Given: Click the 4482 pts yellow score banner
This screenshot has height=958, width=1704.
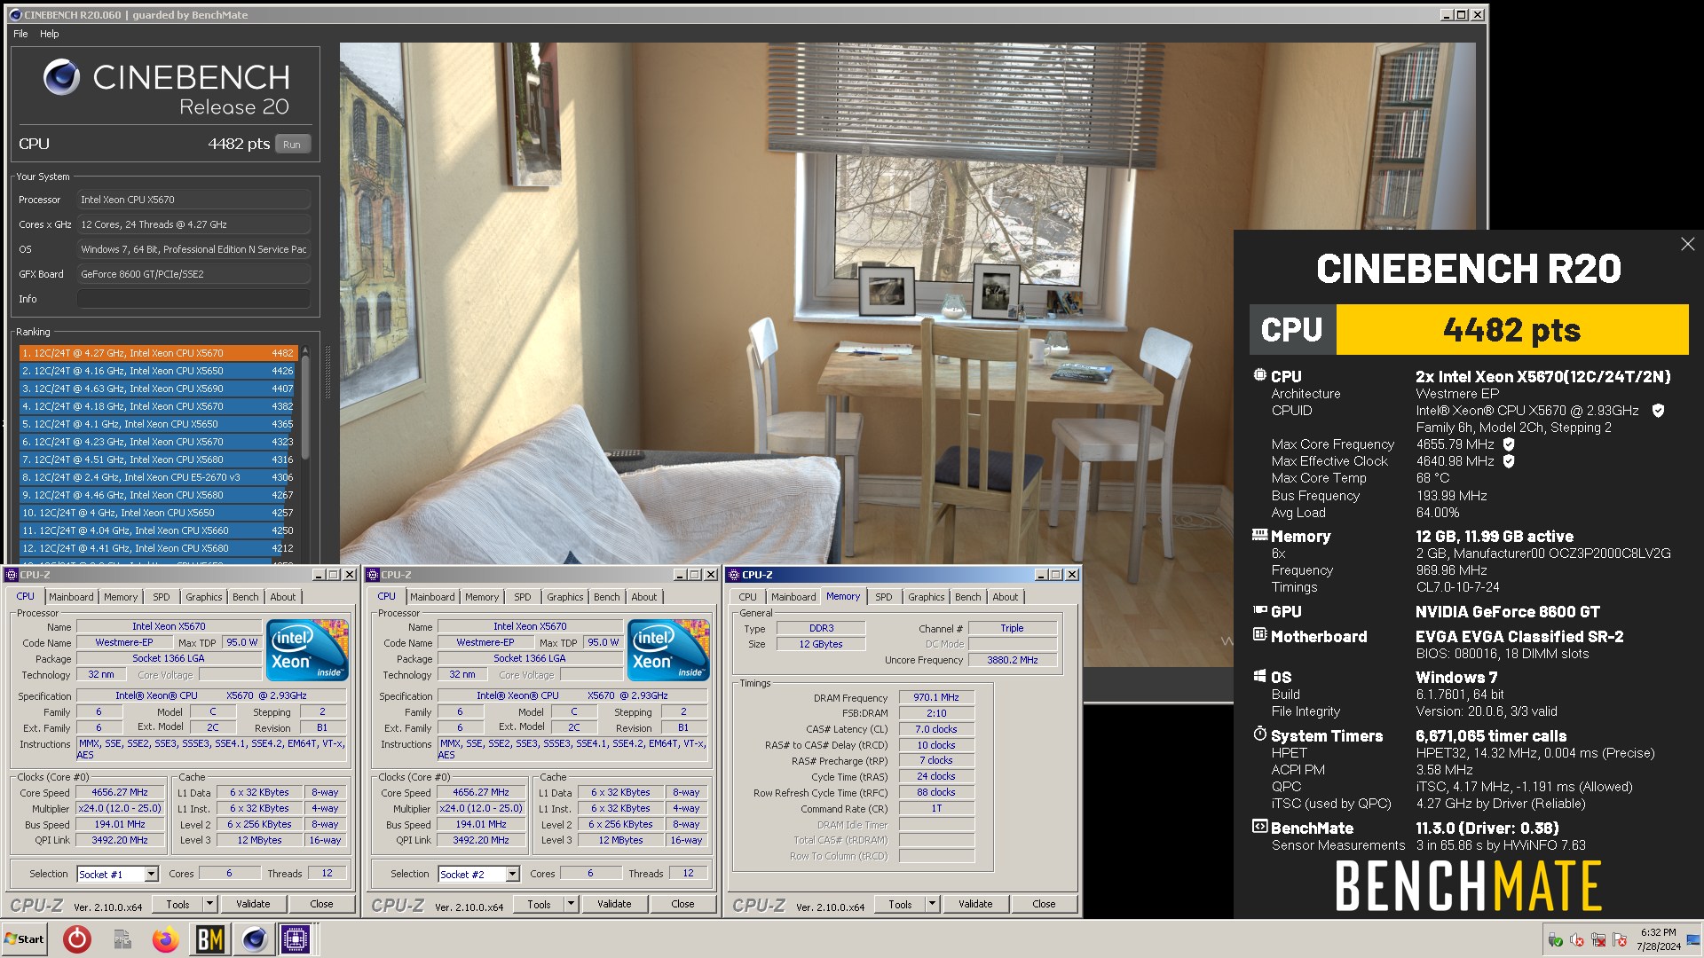Looking at the screenshot, I should (1511, 330).
